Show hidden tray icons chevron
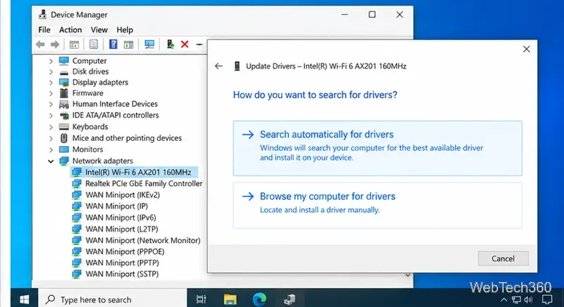This screenshot has height=307, width=564. (x=504, y=299)
